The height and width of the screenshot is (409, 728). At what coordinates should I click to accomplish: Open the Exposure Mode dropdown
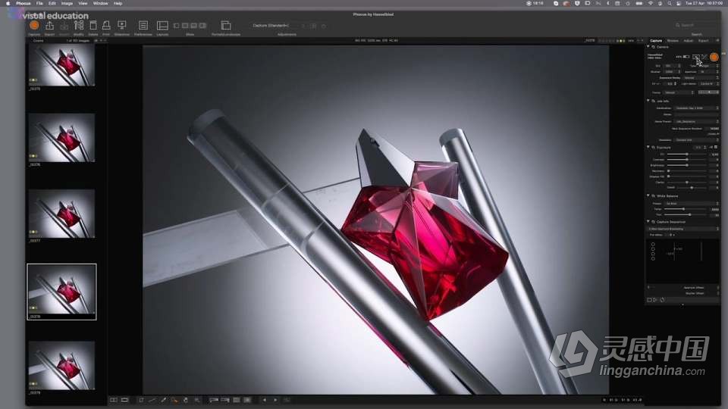(701, 77)
